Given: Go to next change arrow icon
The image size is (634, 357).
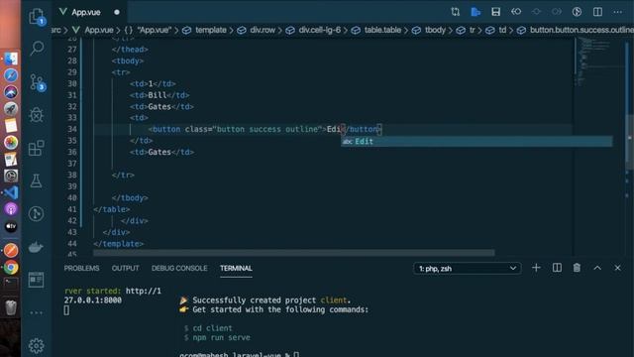Looking at the screenshot, I should 557,12.
